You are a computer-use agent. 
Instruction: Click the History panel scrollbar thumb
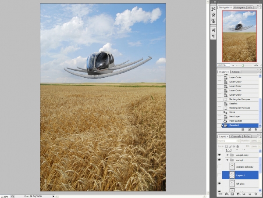[260, 111]
